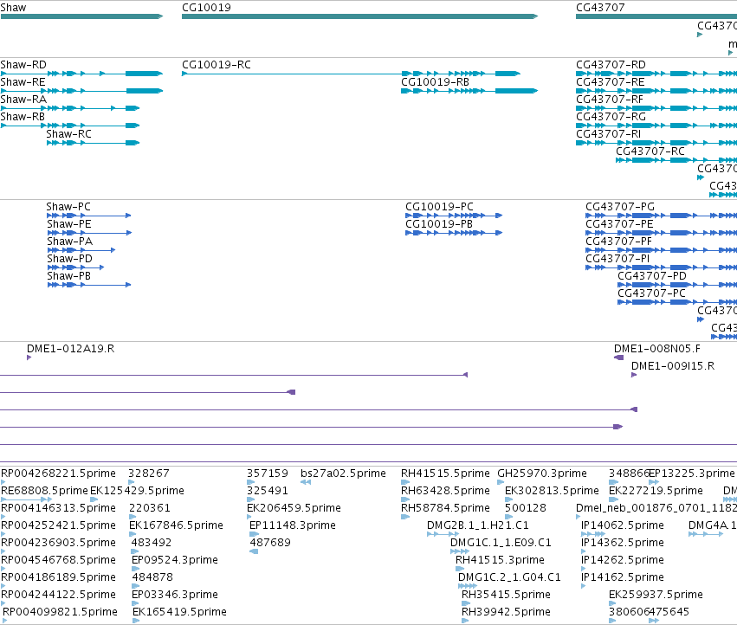The height and width of the screenshot is (625, 737).
Task: Select the CG43707-PD protein label
Action: click(x=652, y=276)
